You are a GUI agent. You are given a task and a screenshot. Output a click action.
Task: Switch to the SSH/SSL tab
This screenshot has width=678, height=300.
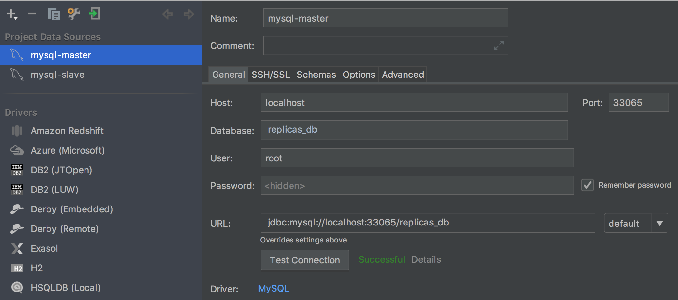(271, 75)
